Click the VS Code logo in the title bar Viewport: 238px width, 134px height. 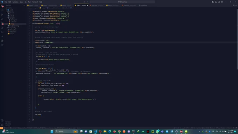point(2,2)
